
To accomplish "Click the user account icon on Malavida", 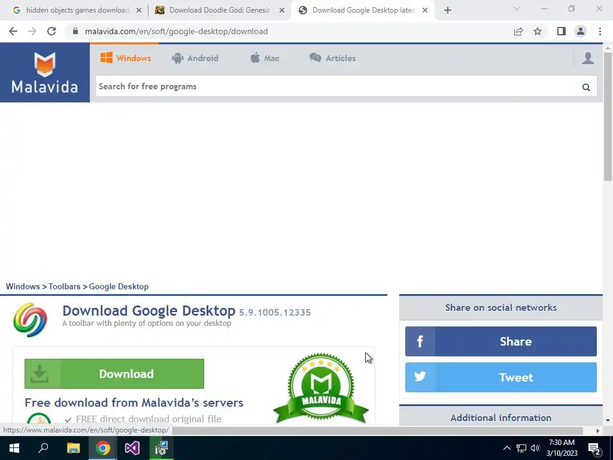I will 588,58.
